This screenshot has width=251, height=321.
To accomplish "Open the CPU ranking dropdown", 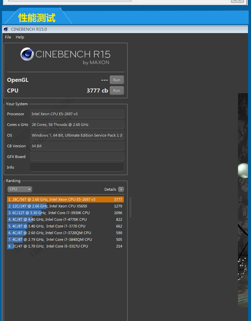I will tap(20, 189).
